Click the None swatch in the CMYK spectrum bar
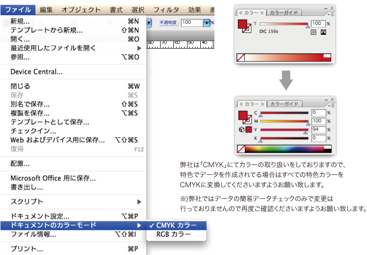Image resolution: width=367 pixels, height=255 pixels. (240, 149)
